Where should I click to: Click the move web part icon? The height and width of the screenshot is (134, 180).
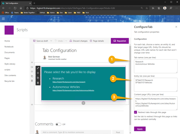coord(38,73)
